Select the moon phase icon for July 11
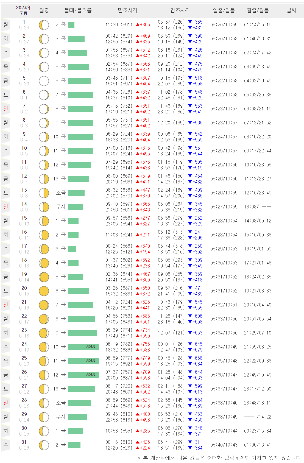The width and height of the screenshot is (304, 463). 44,165
